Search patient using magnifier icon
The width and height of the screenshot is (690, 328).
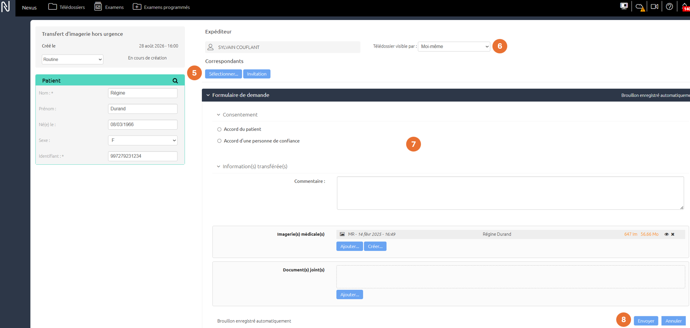point(175,81)
